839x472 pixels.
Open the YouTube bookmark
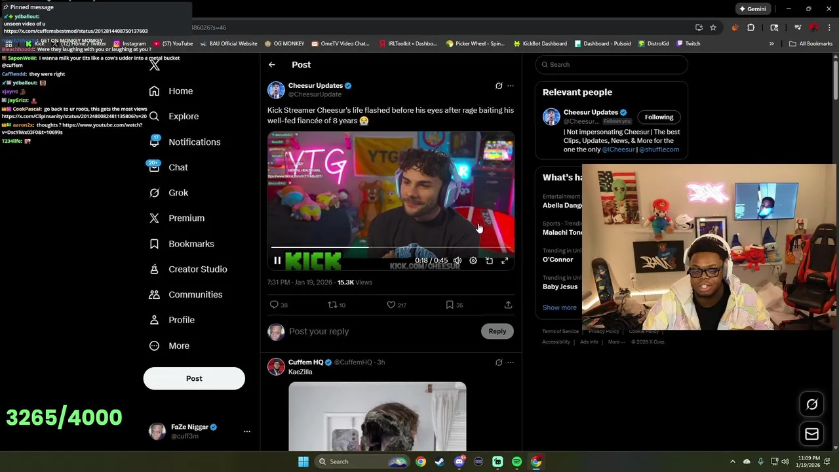point(173,44)
